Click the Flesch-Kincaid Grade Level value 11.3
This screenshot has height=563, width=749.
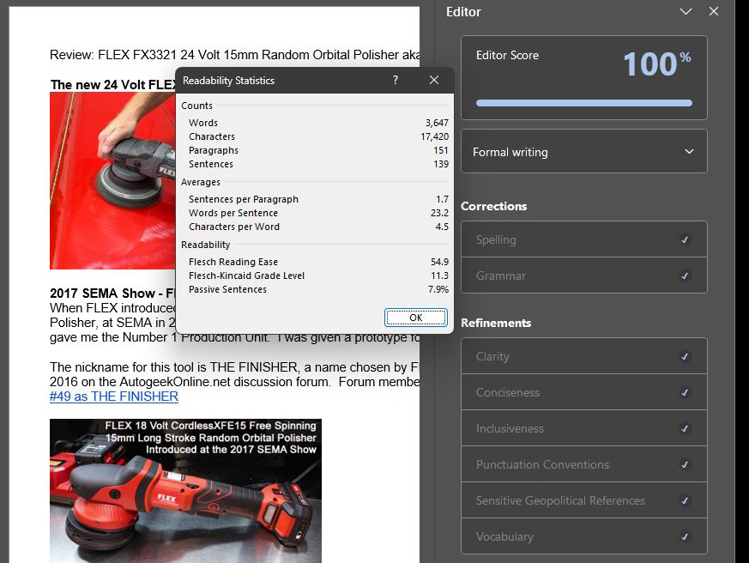click(439, 275)
